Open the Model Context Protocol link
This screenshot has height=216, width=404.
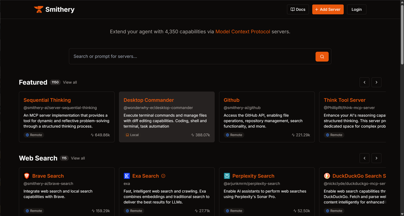243,32
